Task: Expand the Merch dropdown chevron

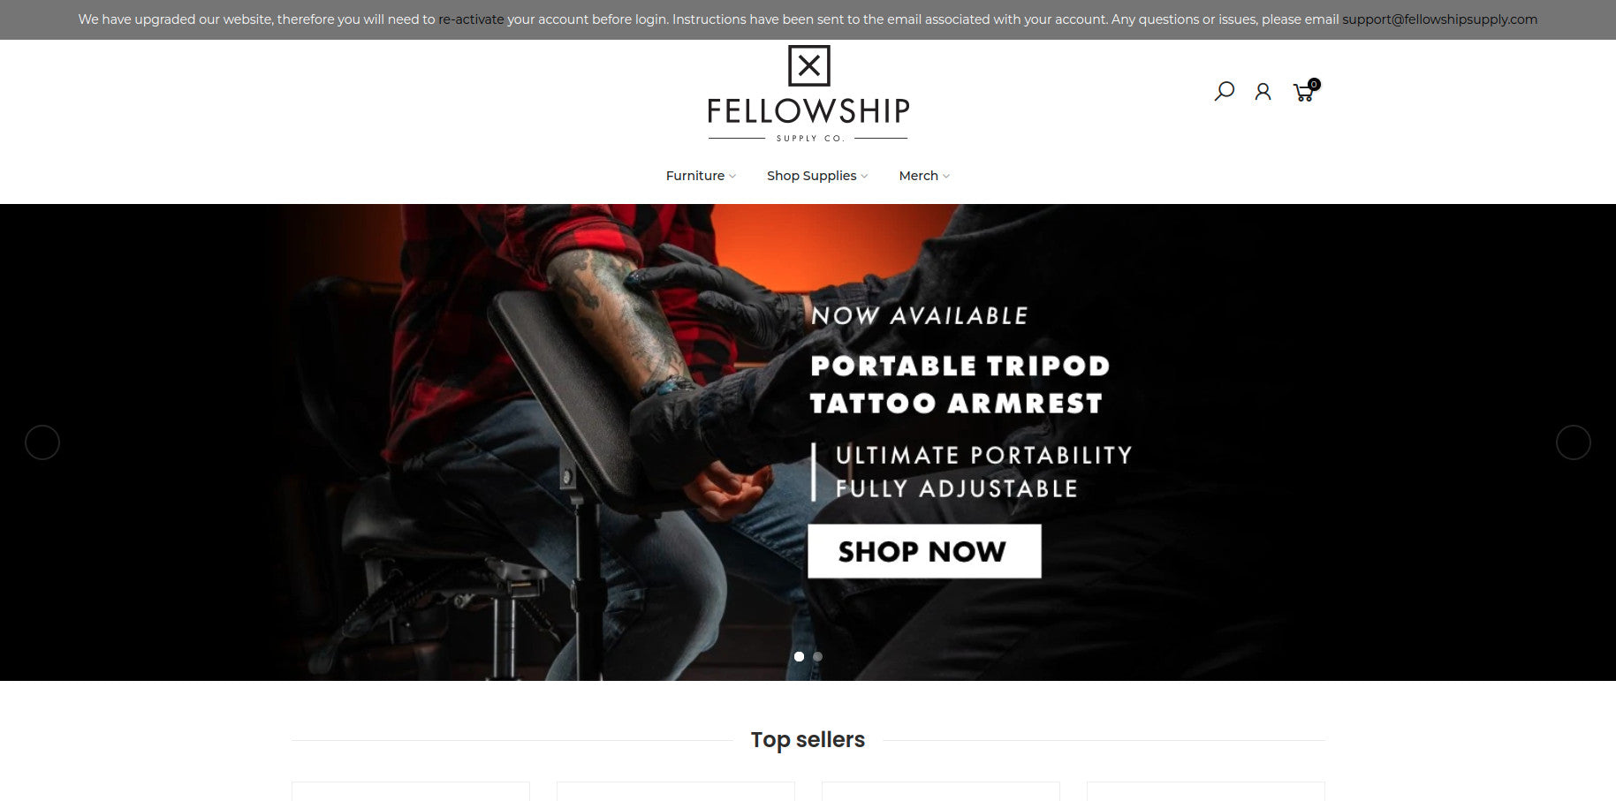Action: (946, 177)
